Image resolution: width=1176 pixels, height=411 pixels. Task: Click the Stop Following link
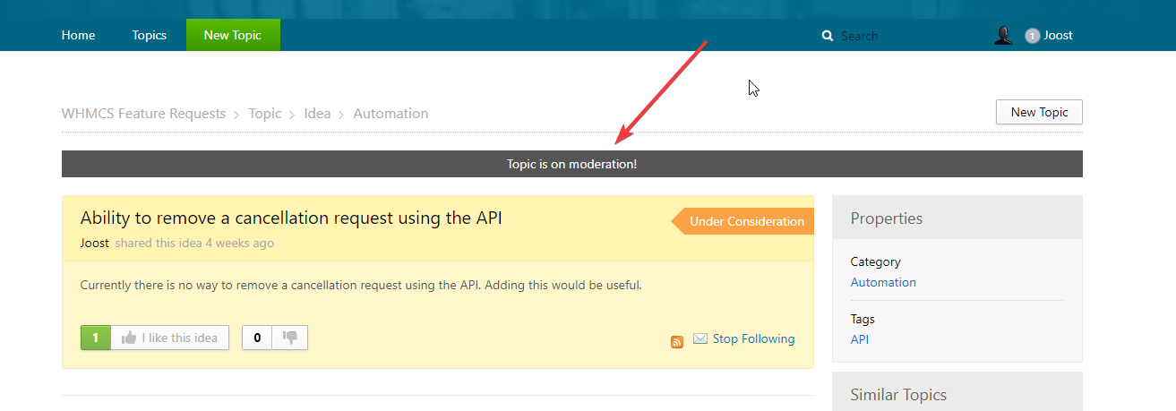pyautogui.click(x=753, y=338)
